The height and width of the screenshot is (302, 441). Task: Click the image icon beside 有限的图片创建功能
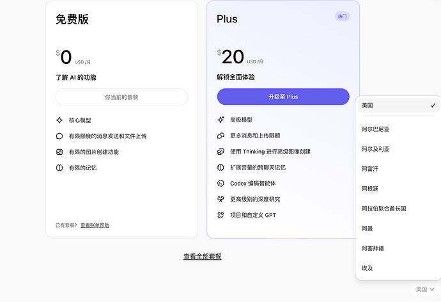point(59,152)
